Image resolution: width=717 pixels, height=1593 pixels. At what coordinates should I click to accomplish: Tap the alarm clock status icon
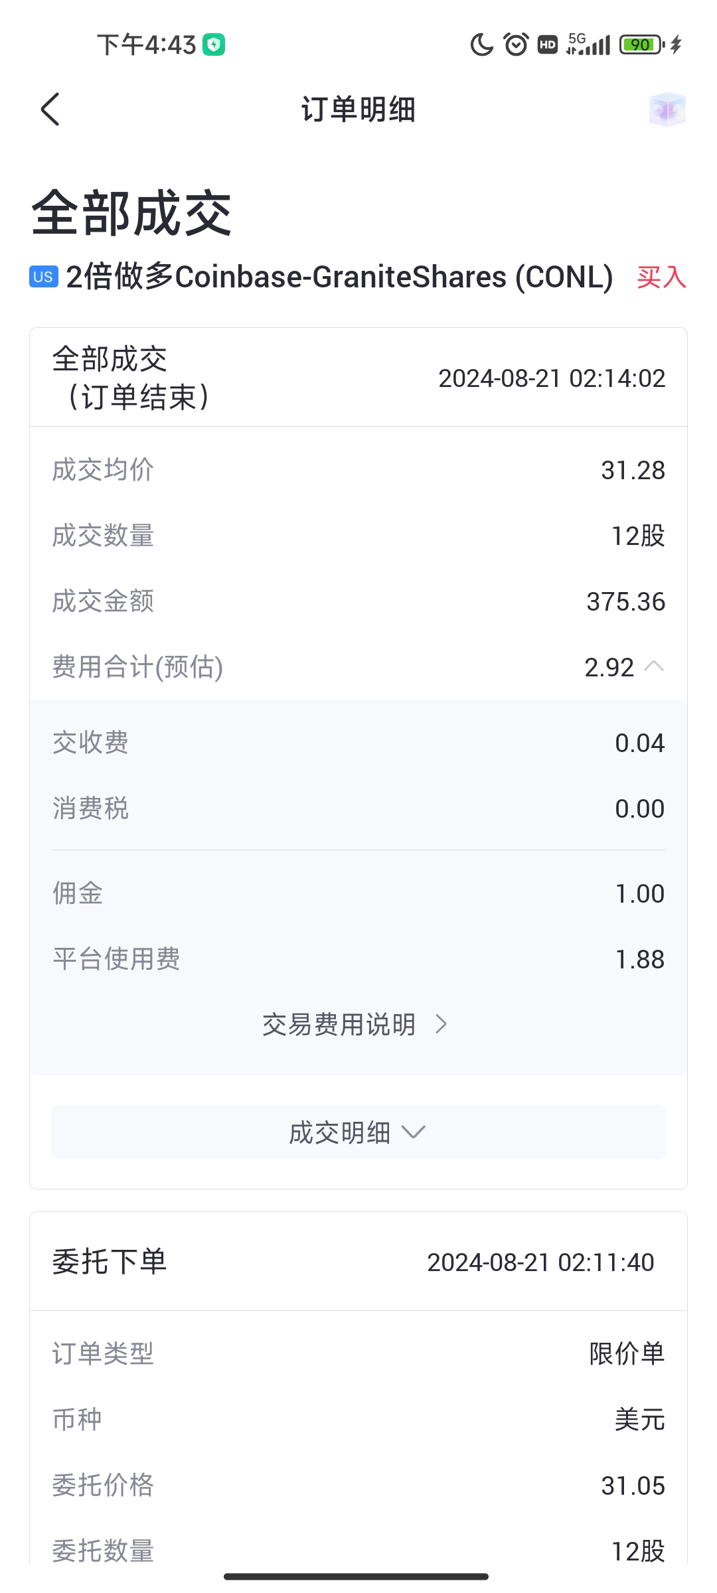pos(516,45)
